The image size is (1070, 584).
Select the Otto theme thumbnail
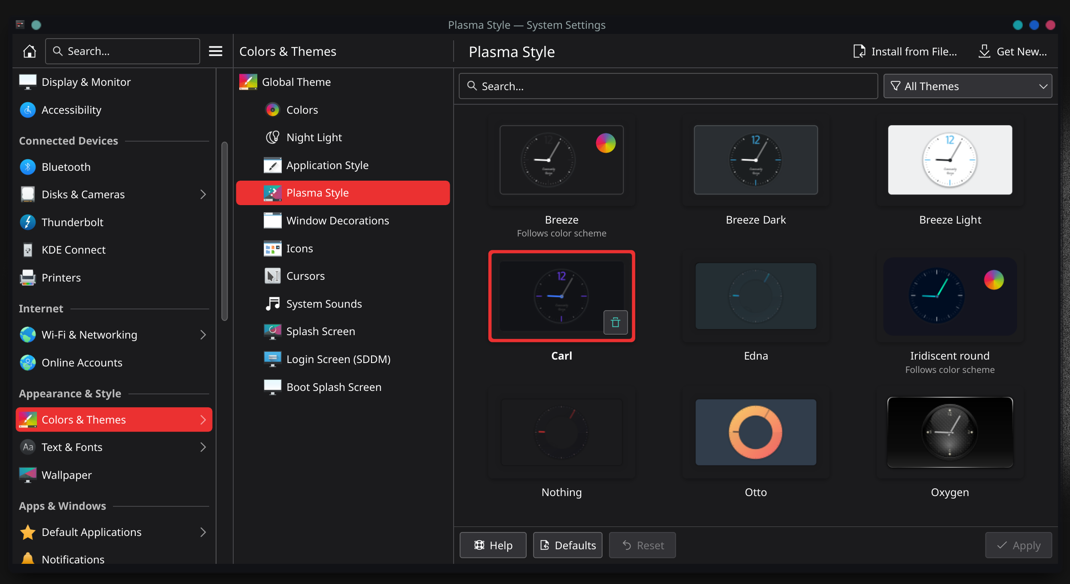(756, 432)
